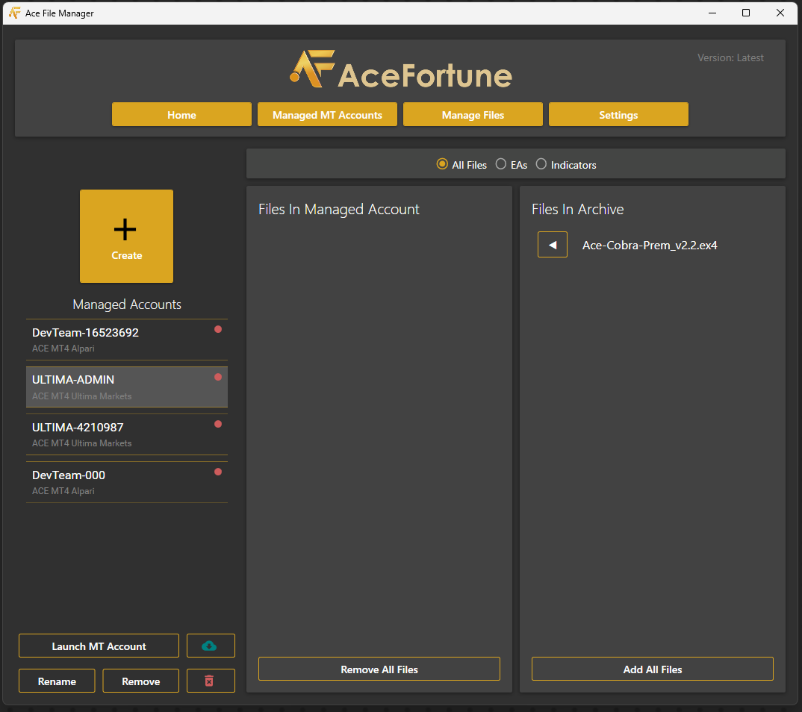Select the DevTeam-16523692 account
This screenshot has height=712, width=802.
pos(127,340)
